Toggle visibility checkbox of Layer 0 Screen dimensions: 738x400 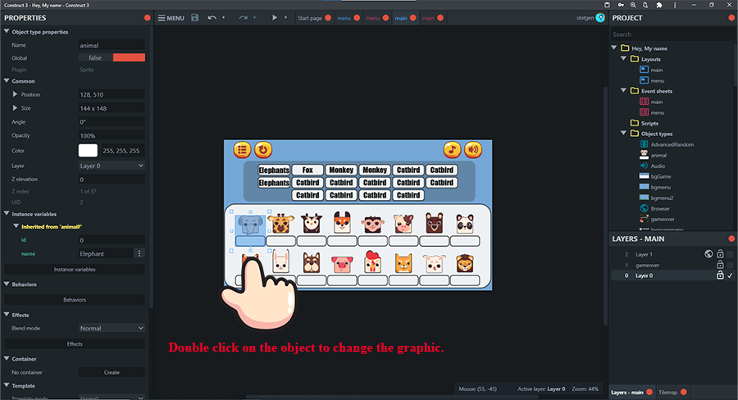(x=730, y=275)
